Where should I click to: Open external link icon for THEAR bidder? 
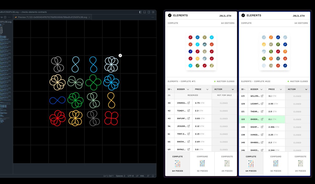click(x=262, y=111)
